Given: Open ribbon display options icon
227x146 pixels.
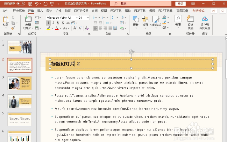Looking at the screenshot, I should [193, 3].
